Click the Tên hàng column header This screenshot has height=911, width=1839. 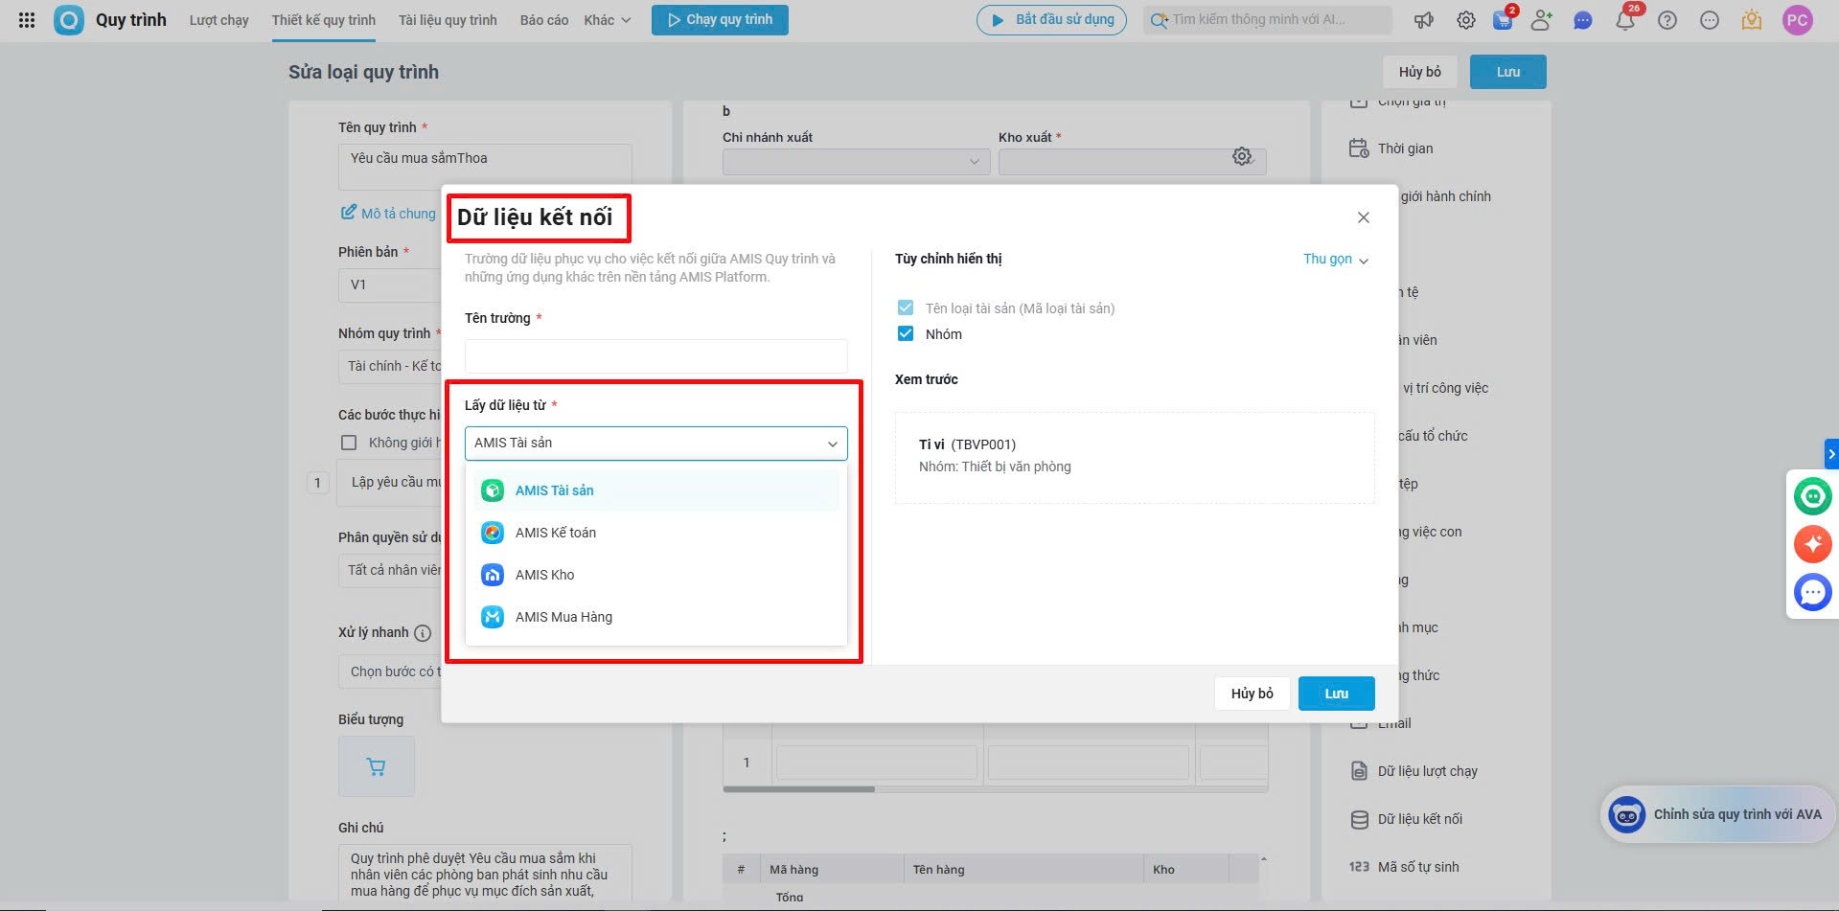point(1023,869)
